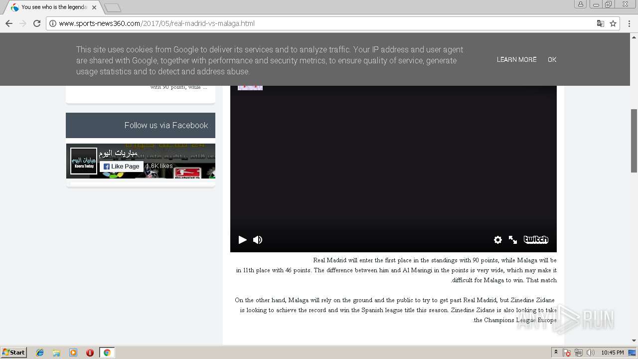Viewport: 638px width, 359px height.
Task: Bookmark this page with star
Action: pyautogui.click(x=613, y=23)
